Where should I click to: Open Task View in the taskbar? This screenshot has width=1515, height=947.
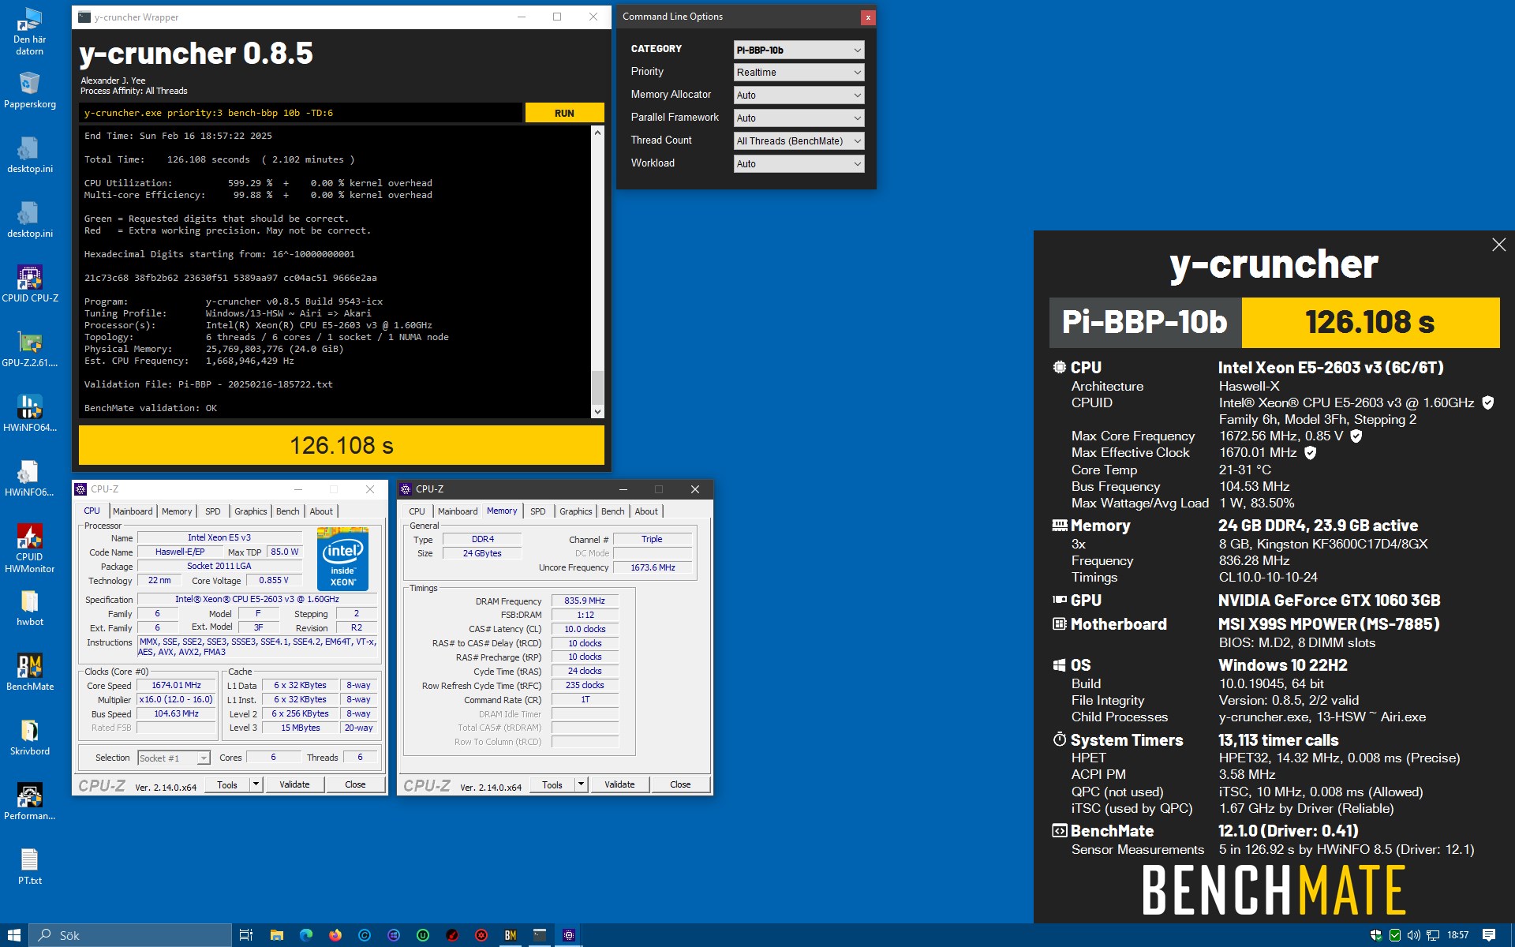(x=246, y=935)
